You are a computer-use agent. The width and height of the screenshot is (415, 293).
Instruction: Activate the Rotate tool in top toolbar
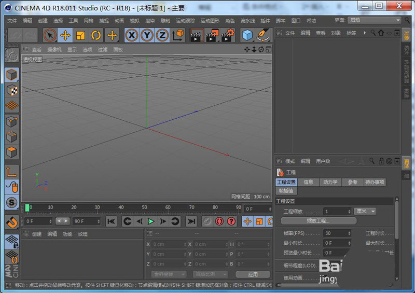(x=96, y=35)
